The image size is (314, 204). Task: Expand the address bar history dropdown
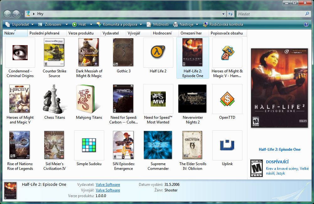click(223, 14)
